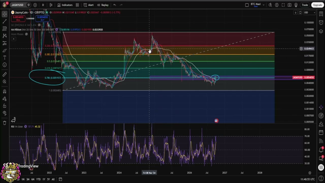Enter fullscreen mode
Viewport: 325px width, 183px height.
pyautogui.click(x=283, y=5)
